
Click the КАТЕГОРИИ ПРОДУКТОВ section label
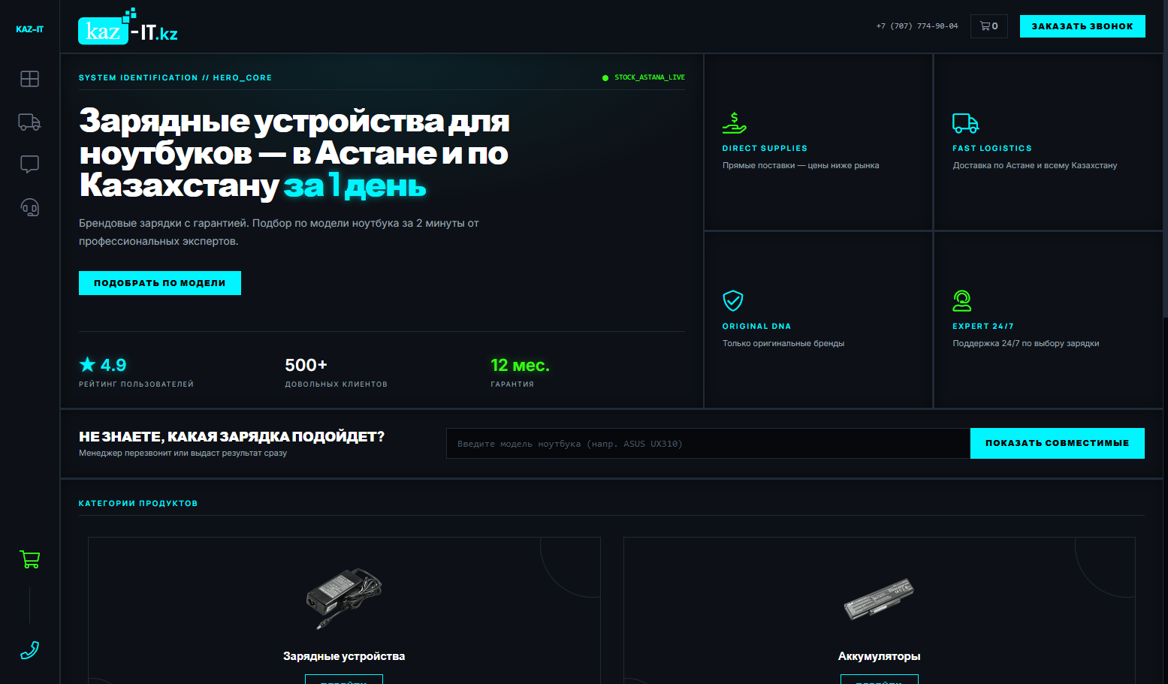coord(138,504)
